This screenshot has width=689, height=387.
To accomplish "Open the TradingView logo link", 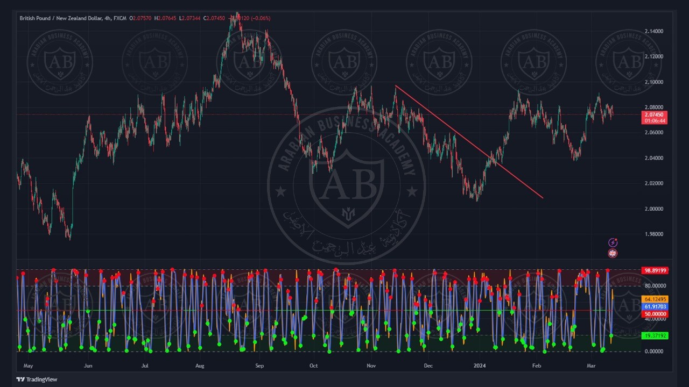I will point(37,379).
